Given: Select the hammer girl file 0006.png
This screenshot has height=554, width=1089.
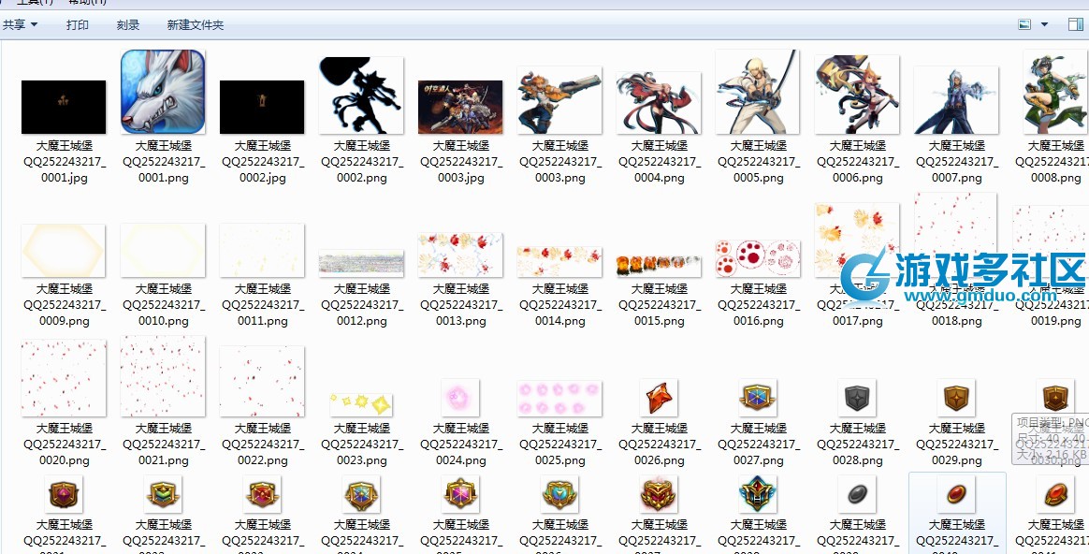Looking at the screenshot, I should 857,95.
